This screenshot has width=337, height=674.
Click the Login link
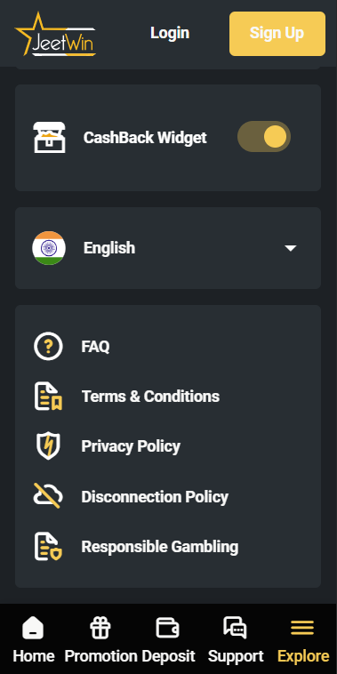tap(170, 33)
